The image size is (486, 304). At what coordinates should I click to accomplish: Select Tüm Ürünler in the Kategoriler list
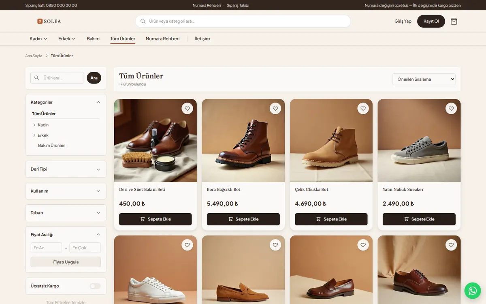[x=44, y=113]
